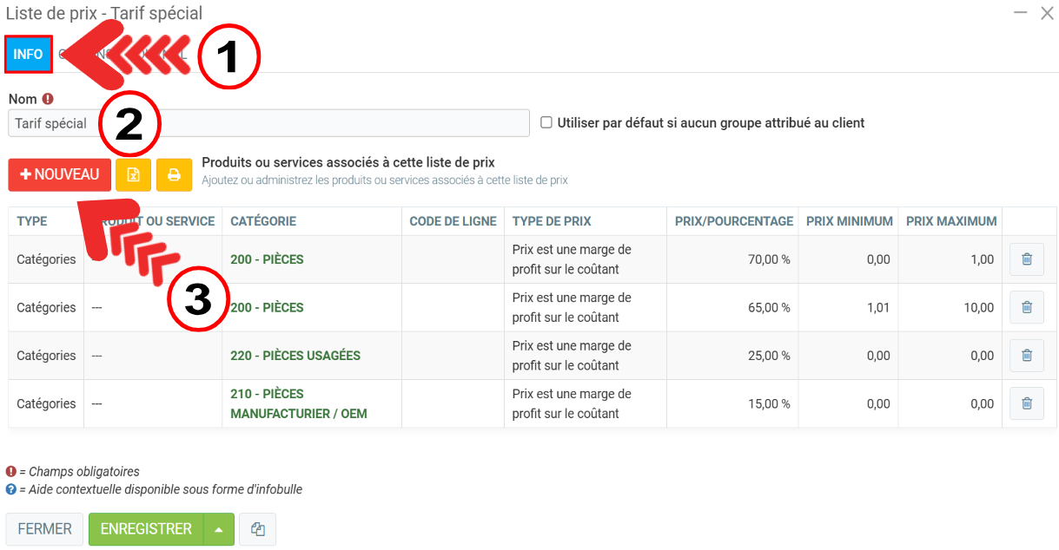1059x550 pixels.
Task: Save with the ENREGISTRER button
Action: 146,529
